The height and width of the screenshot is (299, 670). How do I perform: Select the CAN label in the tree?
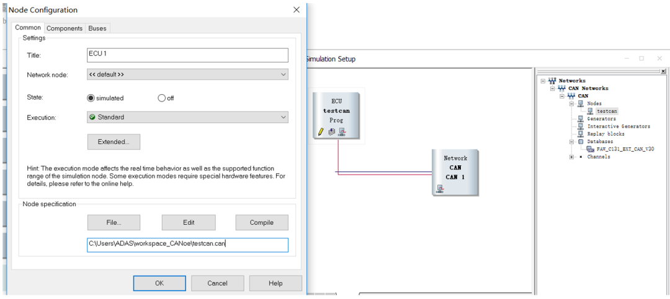pyautogui.click(x=583, y=96)
